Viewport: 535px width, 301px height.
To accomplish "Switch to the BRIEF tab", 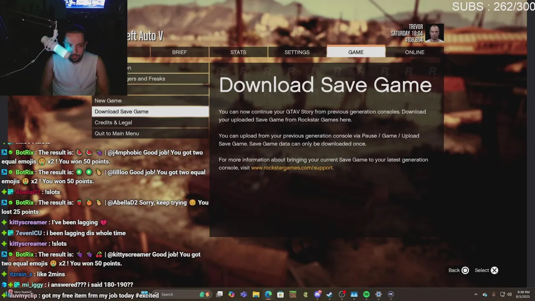I will tap(179, 52).
